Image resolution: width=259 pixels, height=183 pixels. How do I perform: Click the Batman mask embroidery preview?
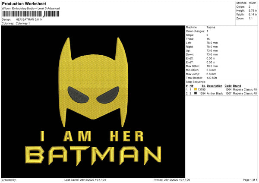(93, 82)
